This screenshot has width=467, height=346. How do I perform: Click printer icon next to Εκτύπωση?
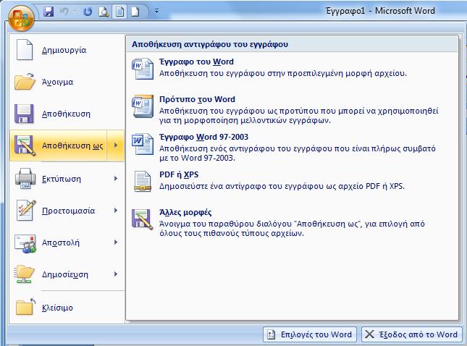coord(25,178)
